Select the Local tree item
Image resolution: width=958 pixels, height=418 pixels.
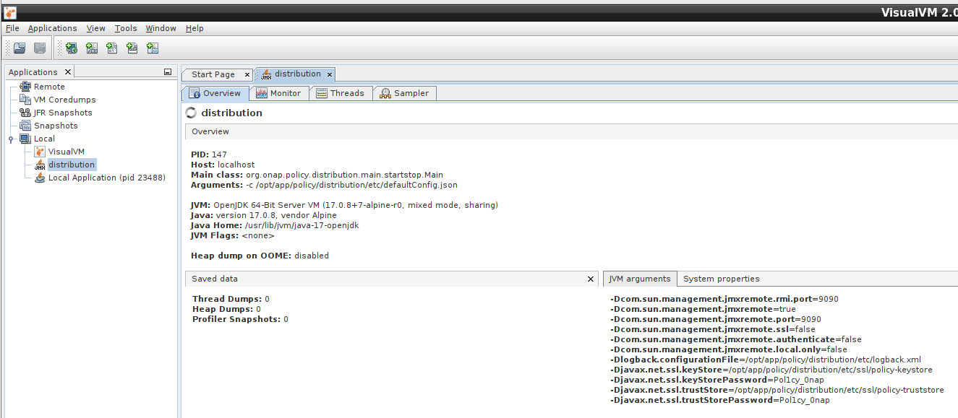click(44, 139)
